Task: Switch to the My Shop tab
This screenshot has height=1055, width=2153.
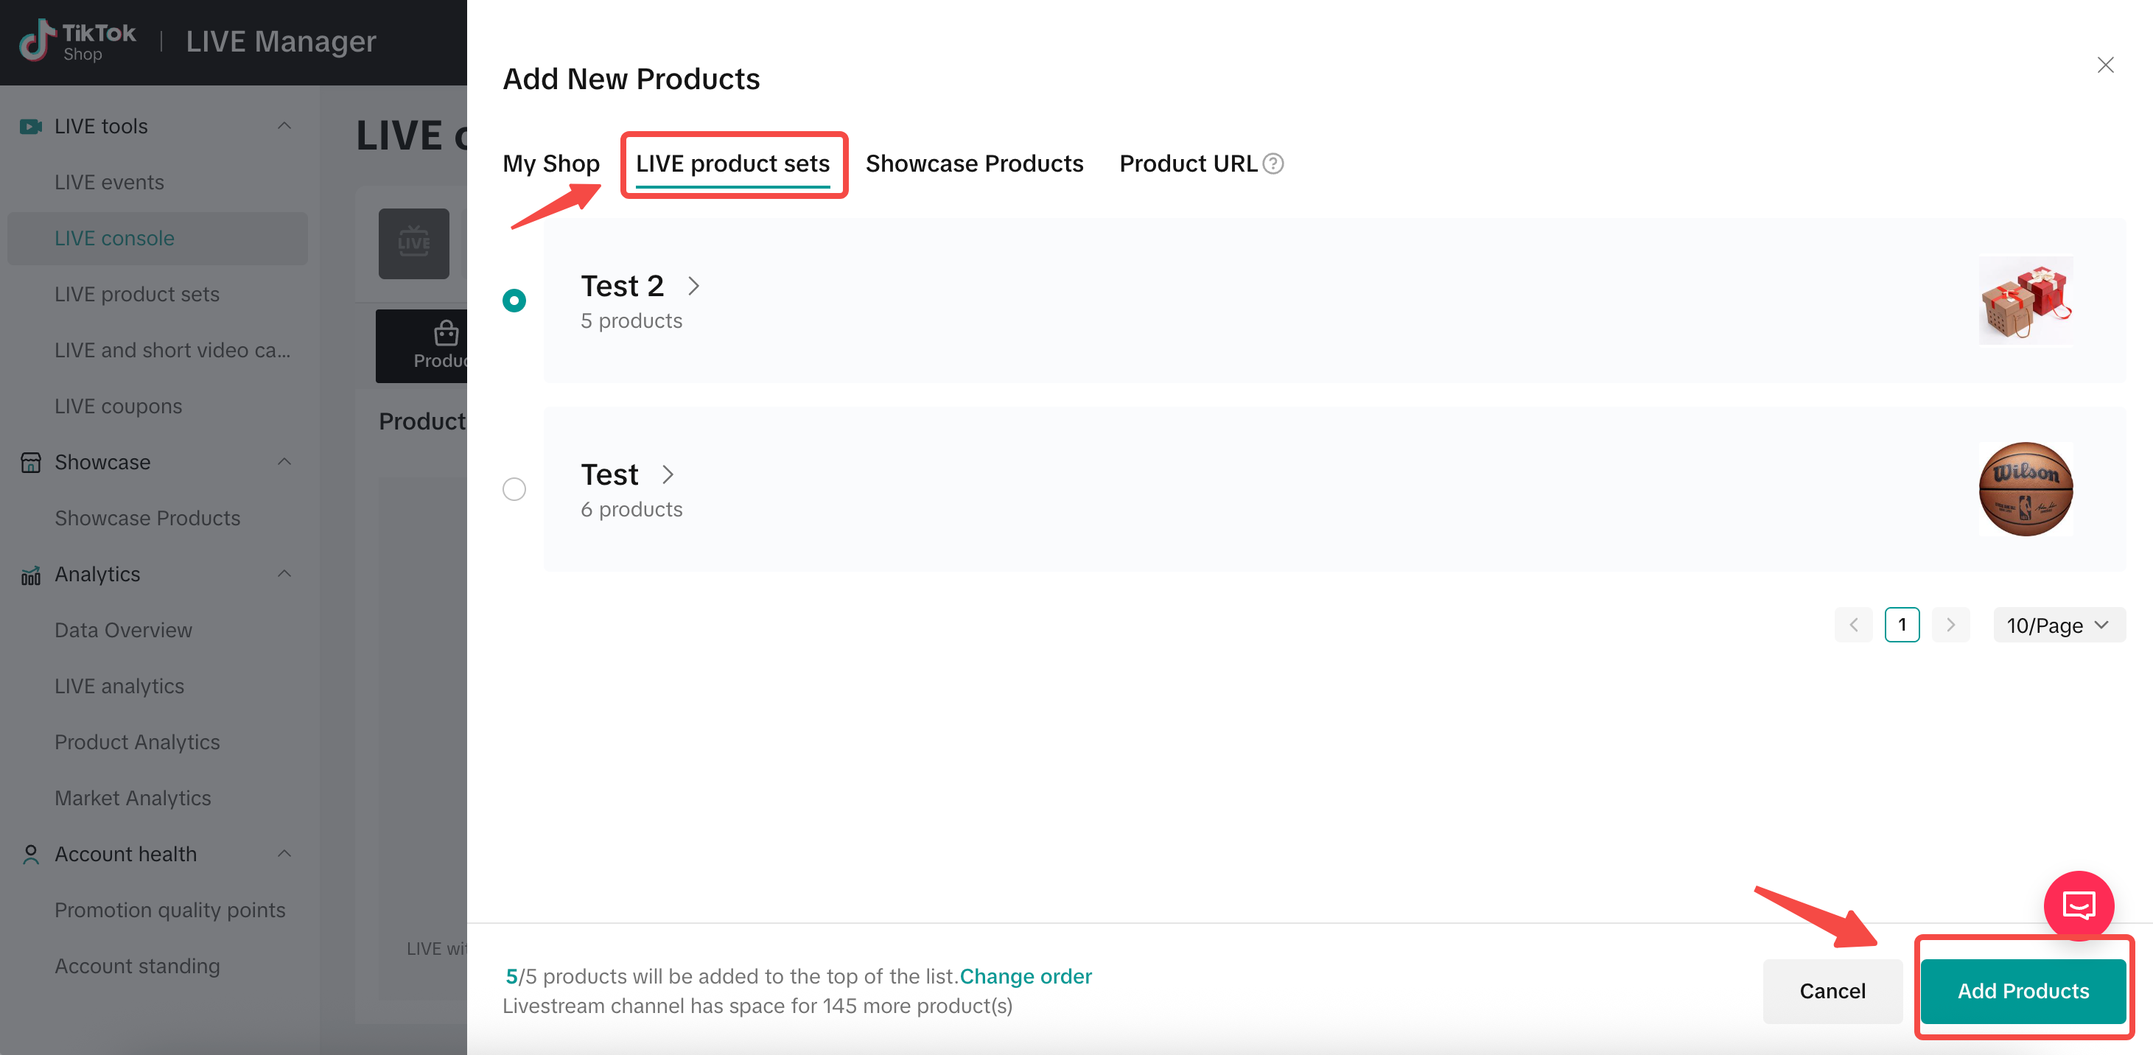Action: (x=551, y=164)
